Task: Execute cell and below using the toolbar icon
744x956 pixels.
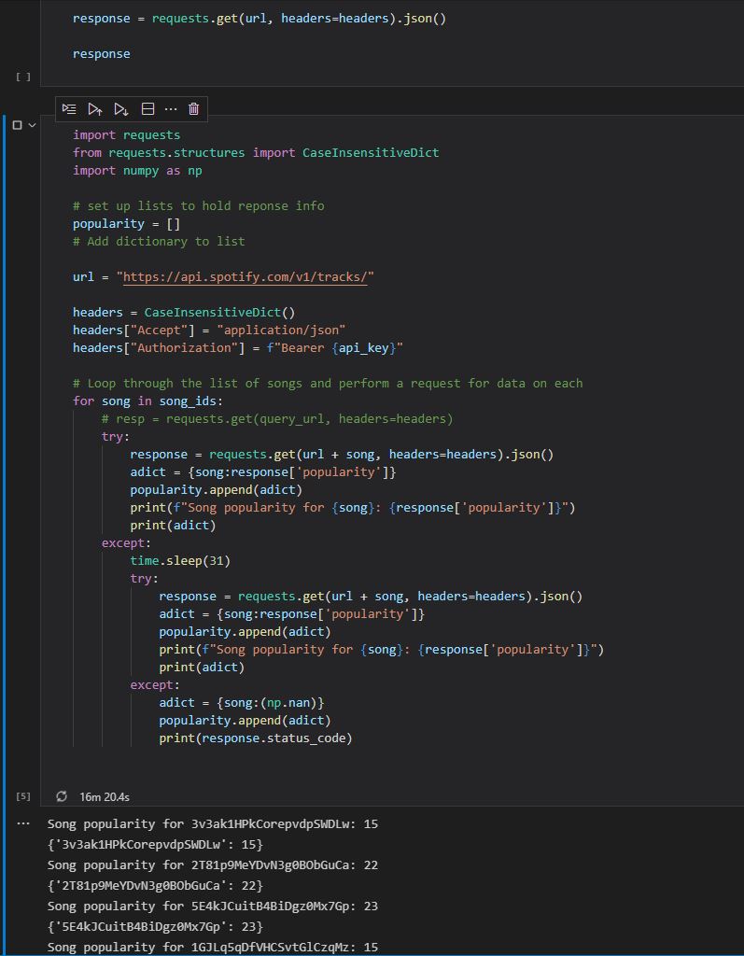Action: (x=120, y=109)
